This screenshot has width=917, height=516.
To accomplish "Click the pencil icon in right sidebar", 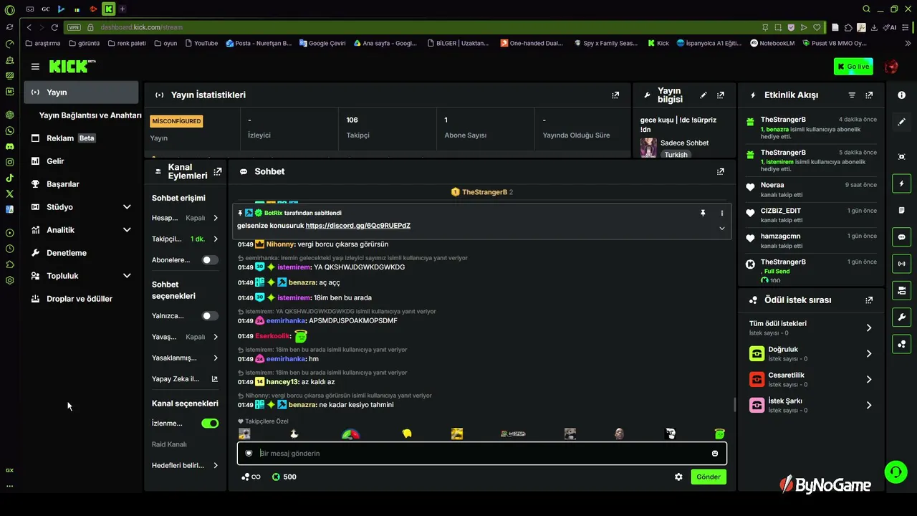I will (901, 122).
